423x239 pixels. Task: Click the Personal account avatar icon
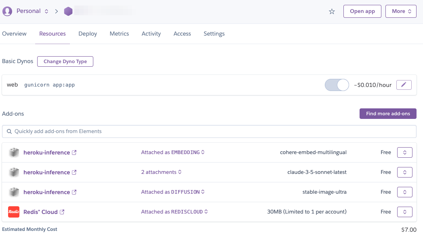coord(7,11)
